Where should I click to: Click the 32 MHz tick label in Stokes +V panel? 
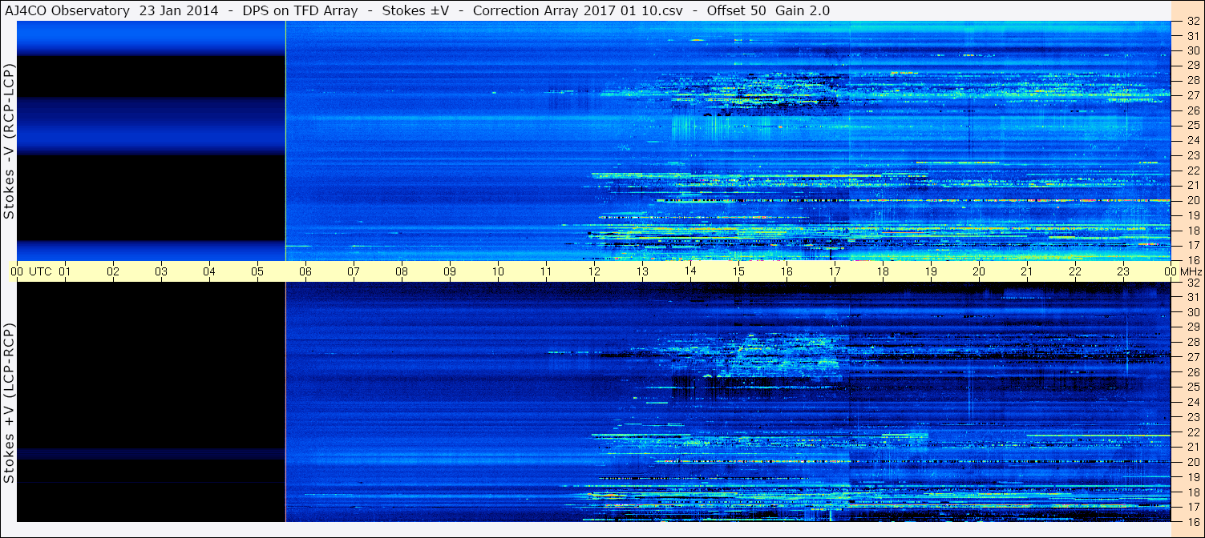(1193, 283)
